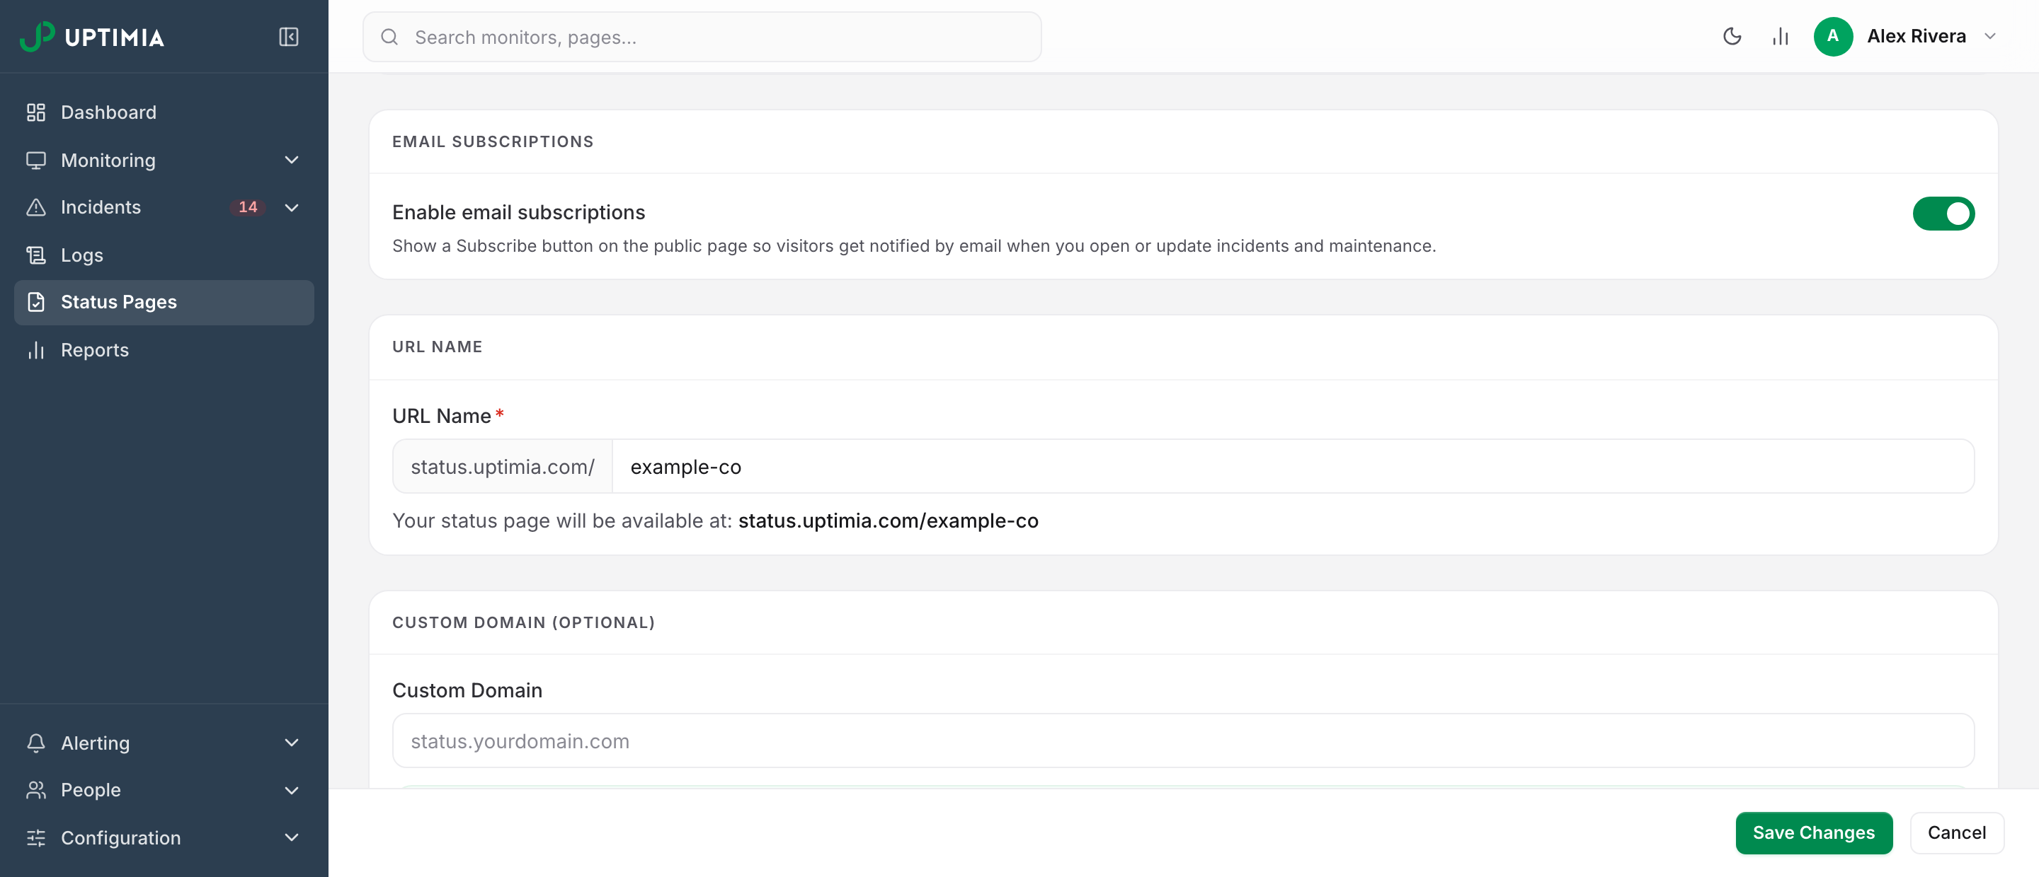Click the search magnifier icon
The height and width of the screenshot is (877, 2039).
(389, 37)
